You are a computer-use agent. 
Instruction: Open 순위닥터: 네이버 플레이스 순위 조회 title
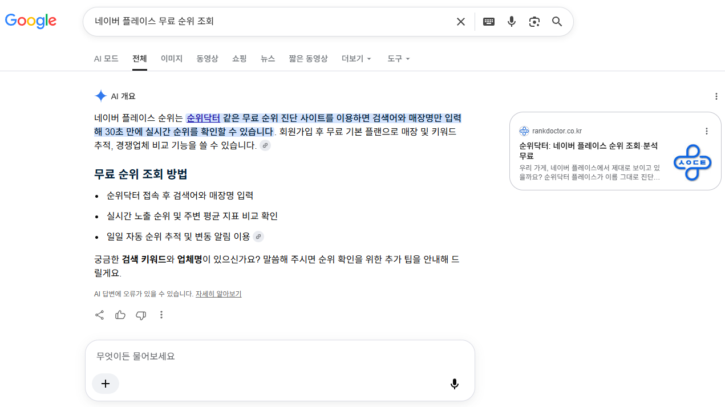[588, 150]
